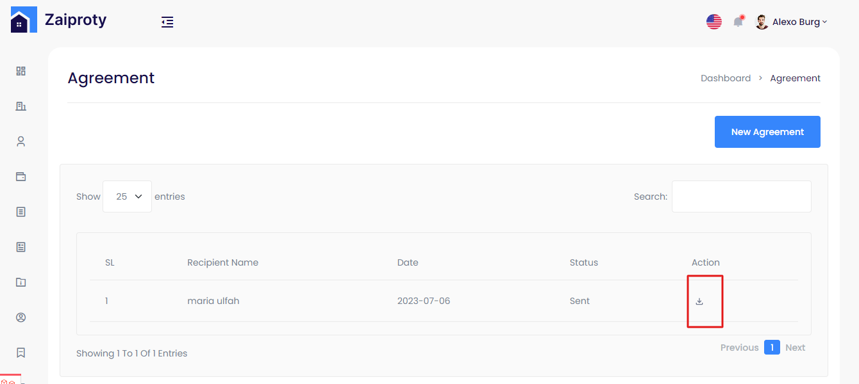Click the New Agreement button
This screenshot has width=859, height=384.
(767, 132)
